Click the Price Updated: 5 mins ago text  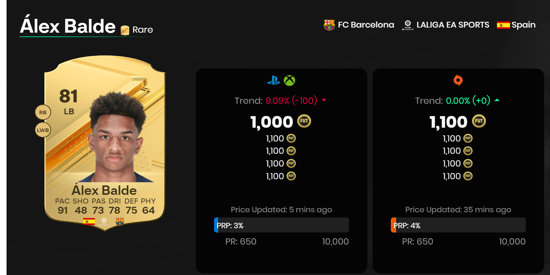click(x=282, y=210)
